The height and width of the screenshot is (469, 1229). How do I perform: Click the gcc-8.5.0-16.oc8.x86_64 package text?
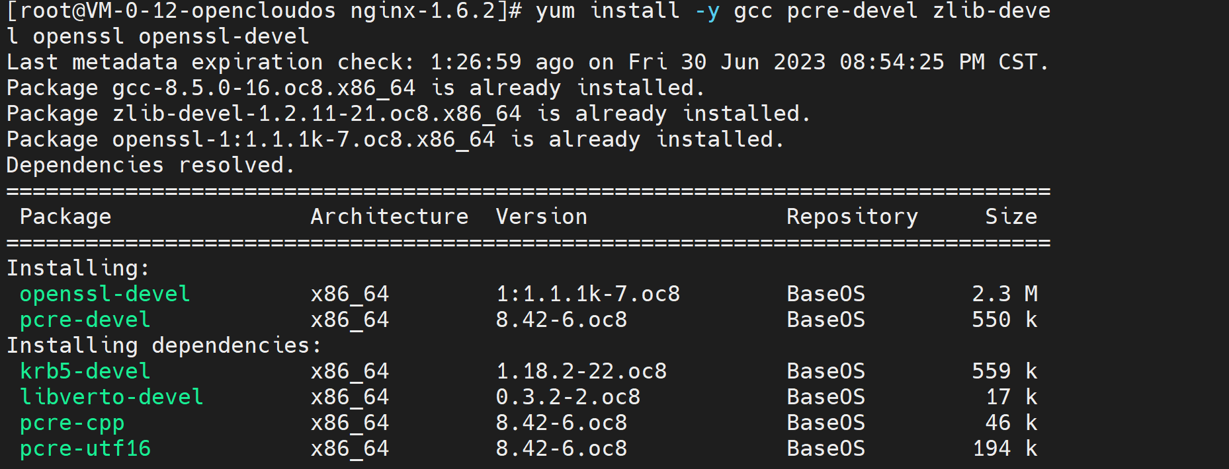pos(263,88)
